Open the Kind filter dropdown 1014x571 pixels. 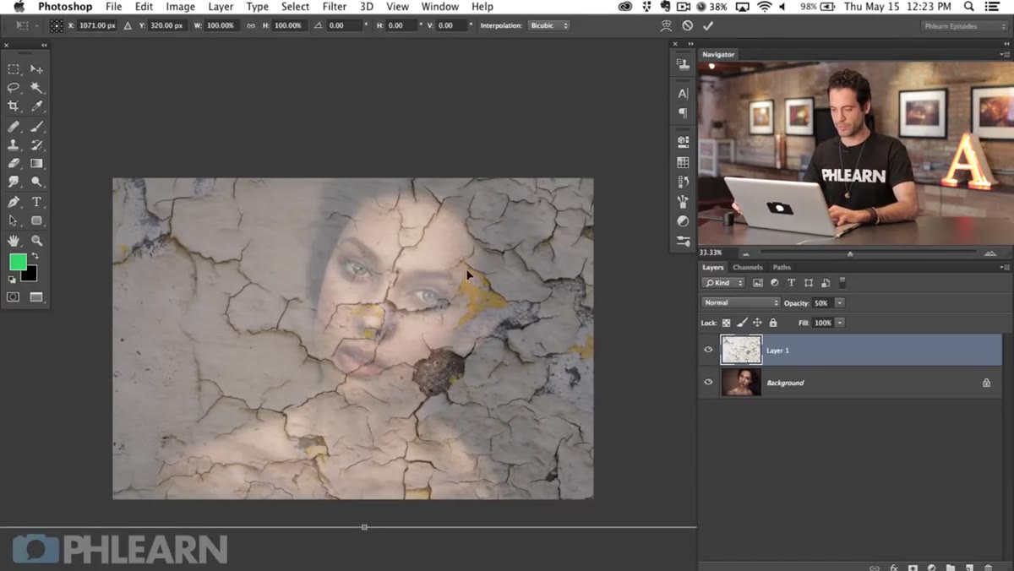(x=724, y=283)
